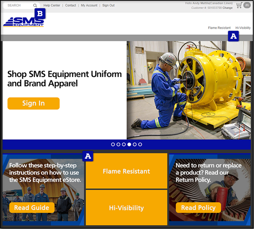Screen dimensions: 254x229
Task: Click Sign Out link
Action: tap(108, 6)
